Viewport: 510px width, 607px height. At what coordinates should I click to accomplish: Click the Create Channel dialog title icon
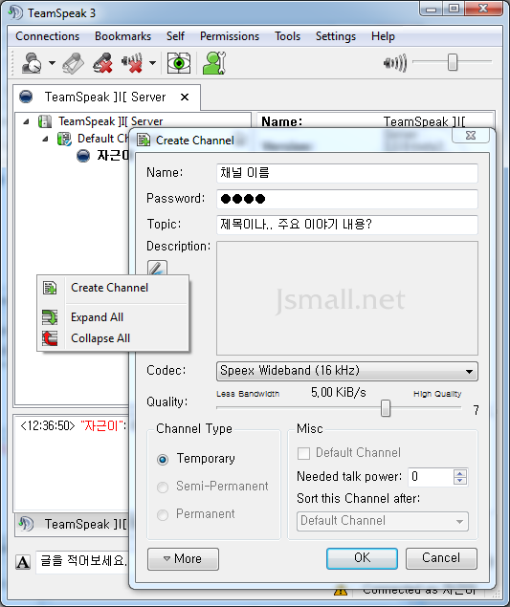click(x=144, y=140)
